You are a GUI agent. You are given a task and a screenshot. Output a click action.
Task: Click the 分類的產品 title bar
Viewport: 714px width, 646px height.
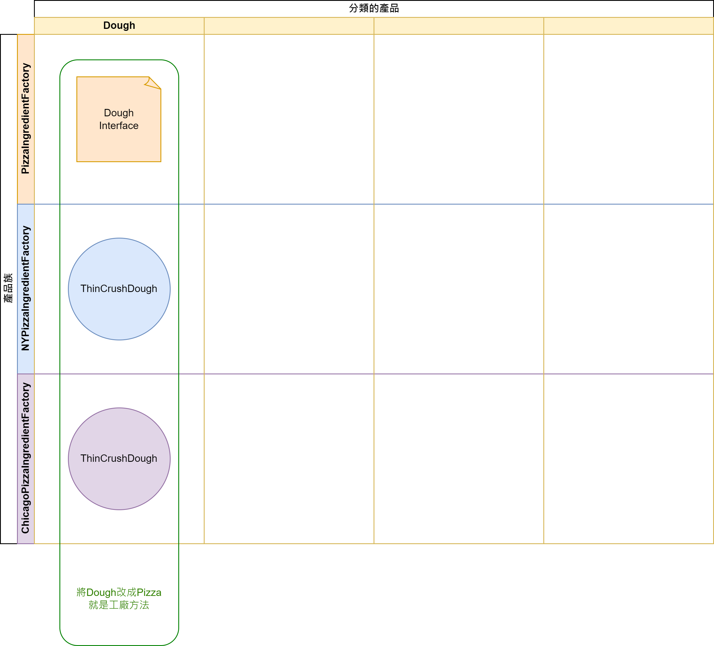[x=374, y=8]
